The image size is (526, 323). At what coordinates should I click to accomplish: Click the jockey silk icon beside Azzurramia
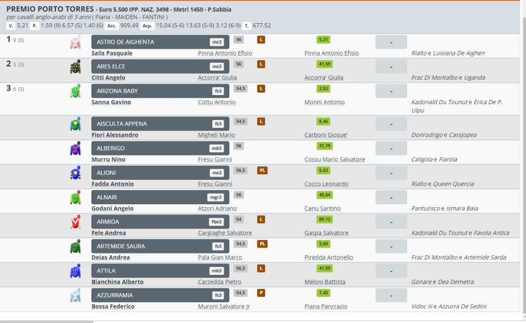[76, 295]
